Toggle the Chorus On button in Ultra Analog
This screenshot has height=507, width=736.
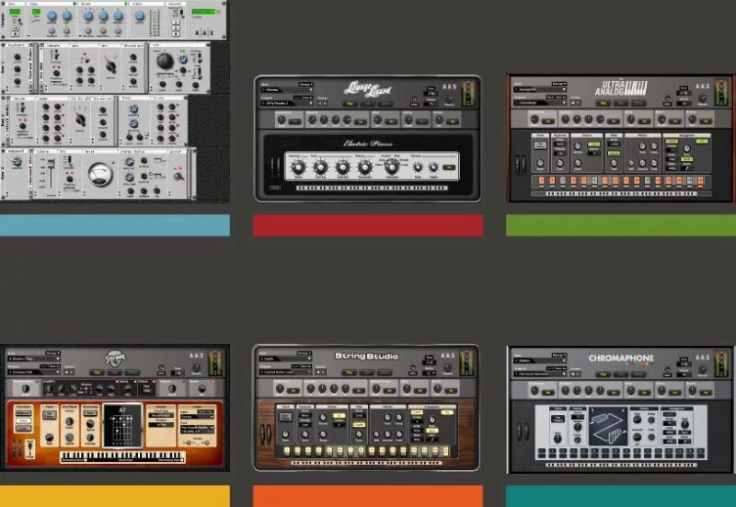click(675, 121)
